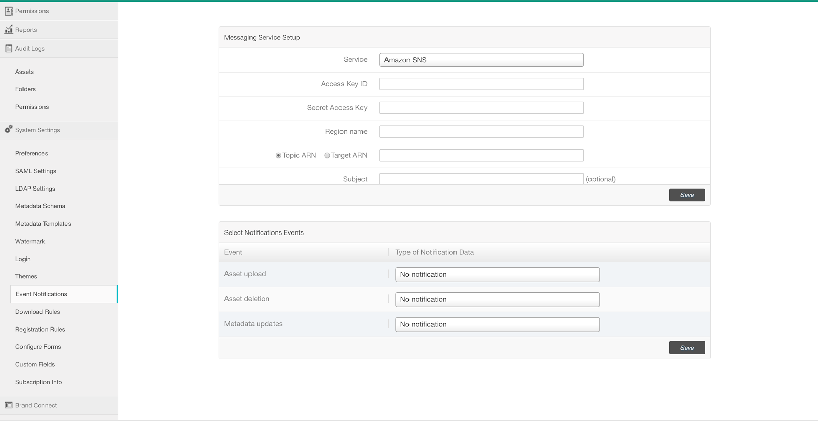
Task: Go to Assets in sidebar
Action: click(25, 72)
